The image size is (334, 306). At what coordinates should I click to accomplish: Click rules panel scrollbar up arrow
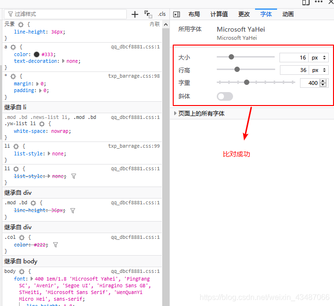point(166,24)
